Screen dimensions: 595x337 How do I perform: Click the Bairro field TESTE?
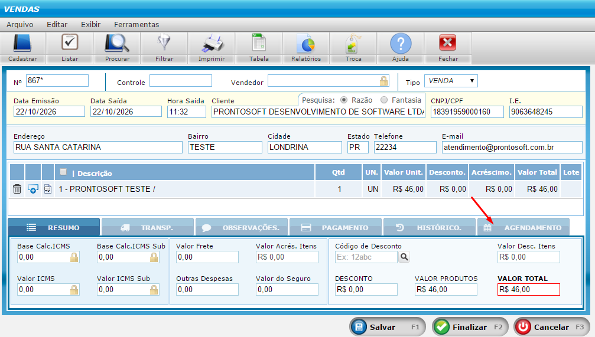225,147
